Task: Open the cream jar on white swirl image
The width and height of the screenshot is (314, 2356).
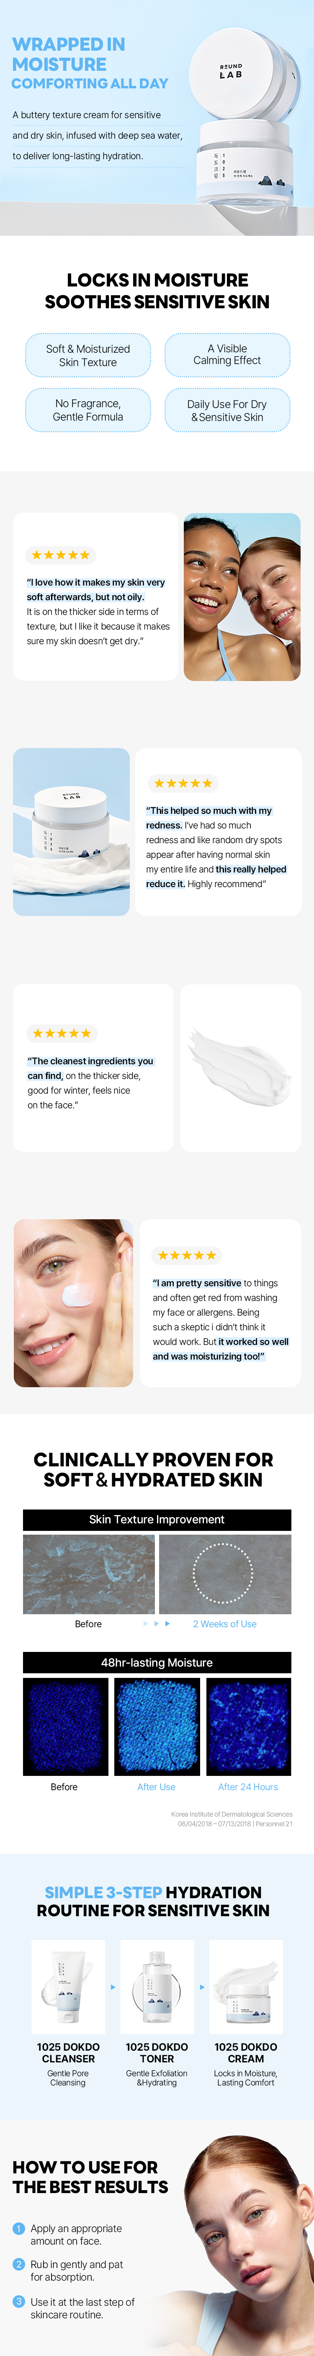Action: (x=72, y=831)
